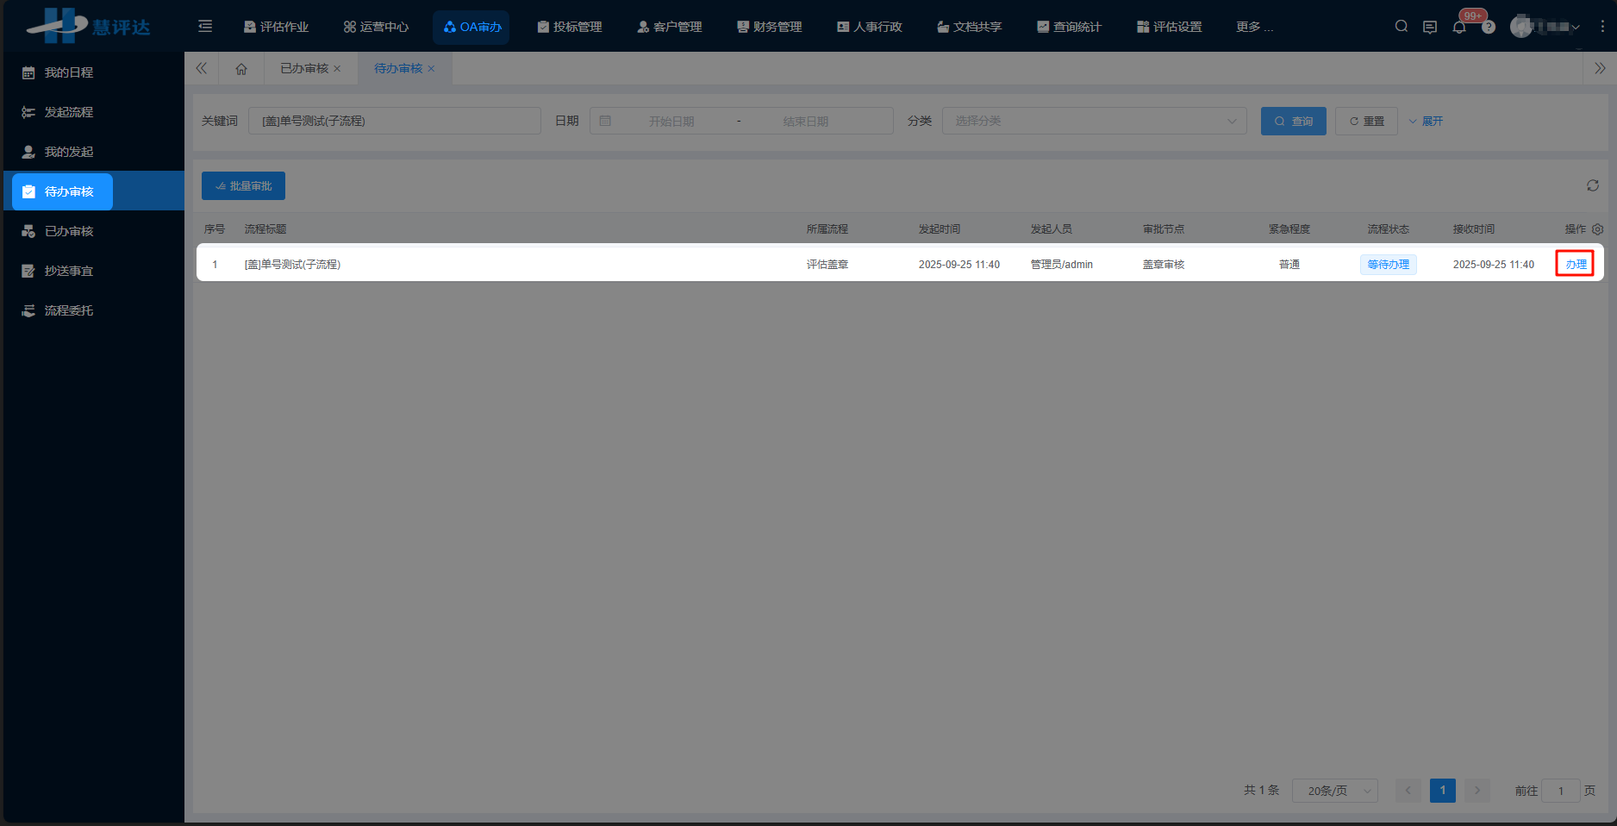Click the 批量审批 batch approve button
The height and width of the screenshot is (826, 1617).
(x=243, y=186)
